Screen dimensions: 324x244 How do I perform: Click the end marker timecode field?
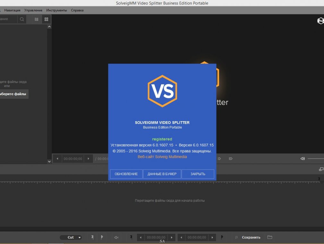pos(197,237)
